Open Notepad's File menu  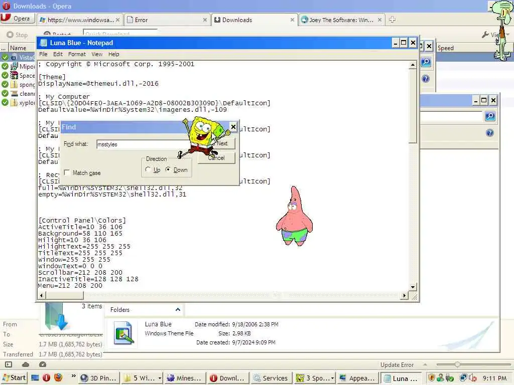43,54
